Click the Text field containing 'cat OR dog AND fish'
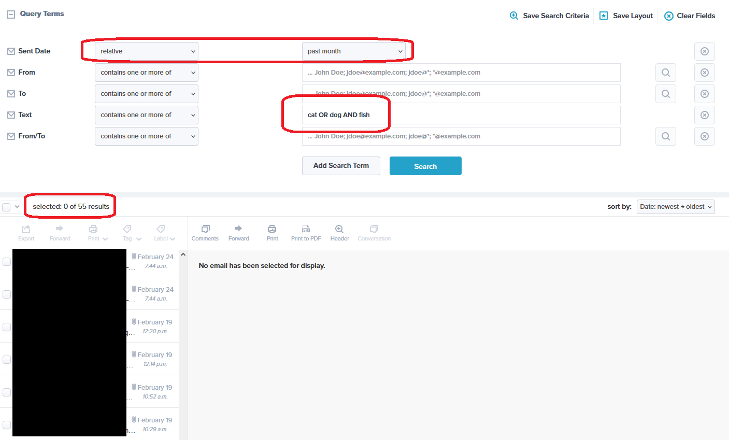 coord(461,115)
